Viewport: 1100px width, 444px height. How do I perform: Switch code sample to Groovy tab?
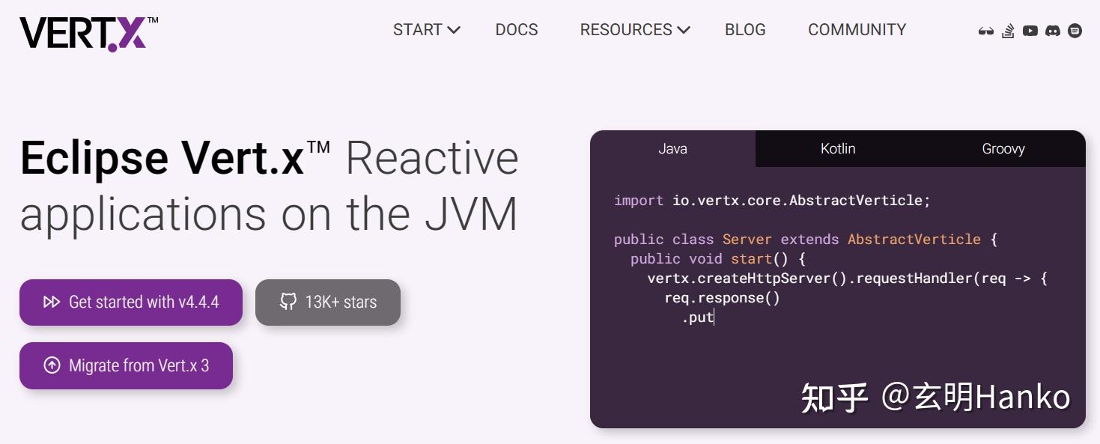1003,148
